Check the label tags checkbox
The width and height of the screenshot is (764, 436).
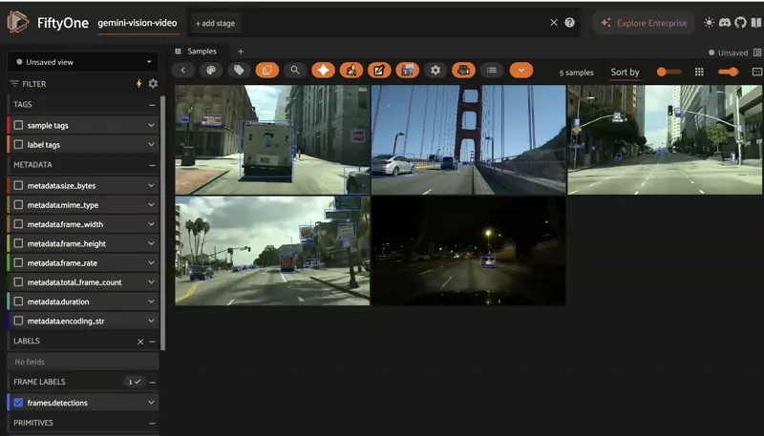(18, 144)
